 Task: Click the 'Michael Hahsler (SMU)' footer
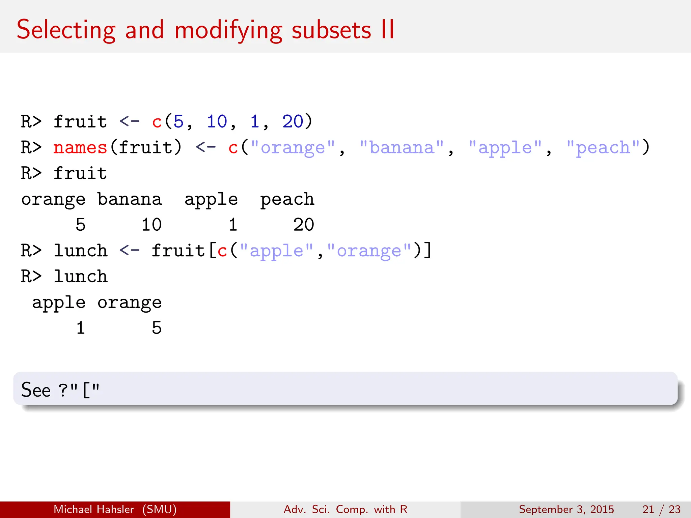pos(115,509)
